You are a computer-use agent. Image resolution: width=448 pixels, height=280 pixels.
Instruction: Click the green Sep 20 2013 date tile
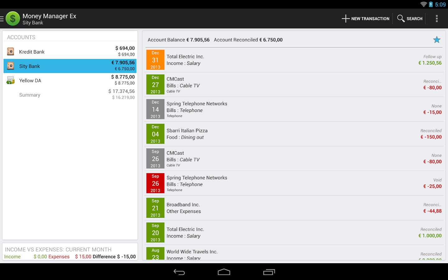click(155, 233)
